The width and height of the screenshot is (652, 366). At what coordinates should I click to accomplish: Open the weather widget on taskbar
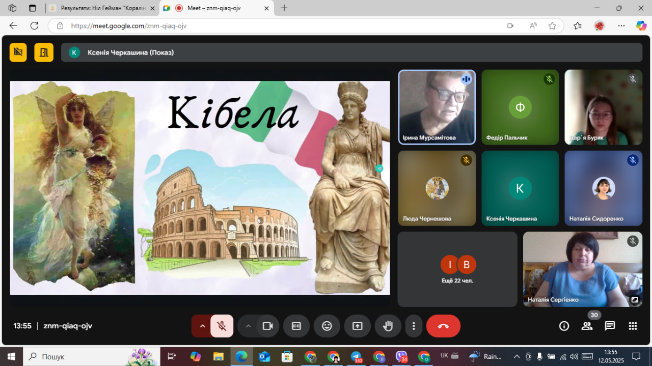tap(485, 356)
